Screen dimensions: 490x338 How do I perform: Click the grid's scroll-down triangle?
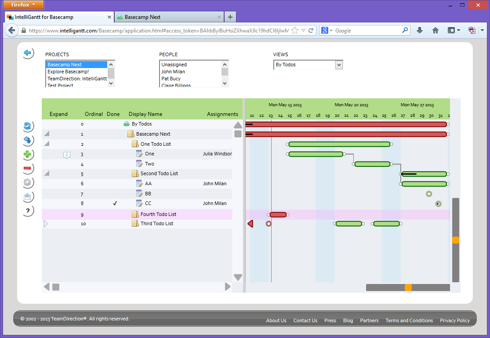(238, 277)
